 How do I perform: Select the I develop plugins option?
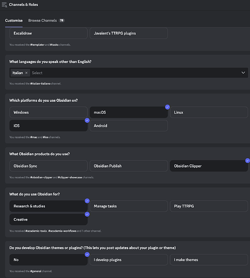click(x=129, y=260)
